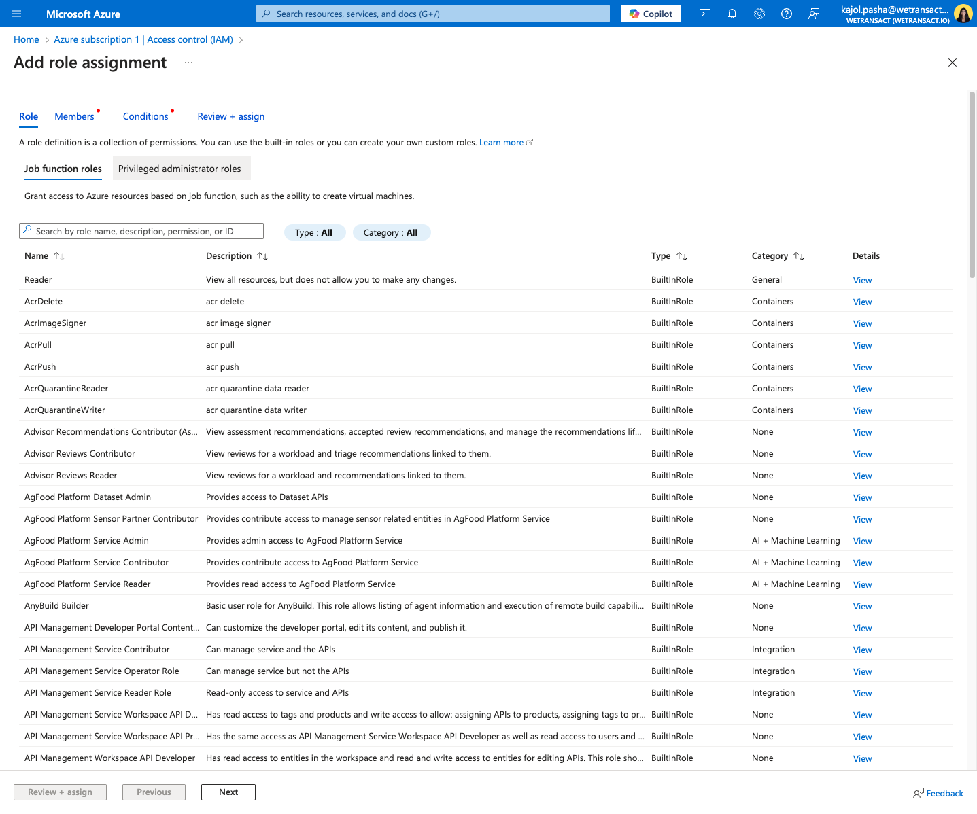Open Cloud Shell from the top bar
The image size is (977, 814).
pyautogui.click(x=705, y=14)
